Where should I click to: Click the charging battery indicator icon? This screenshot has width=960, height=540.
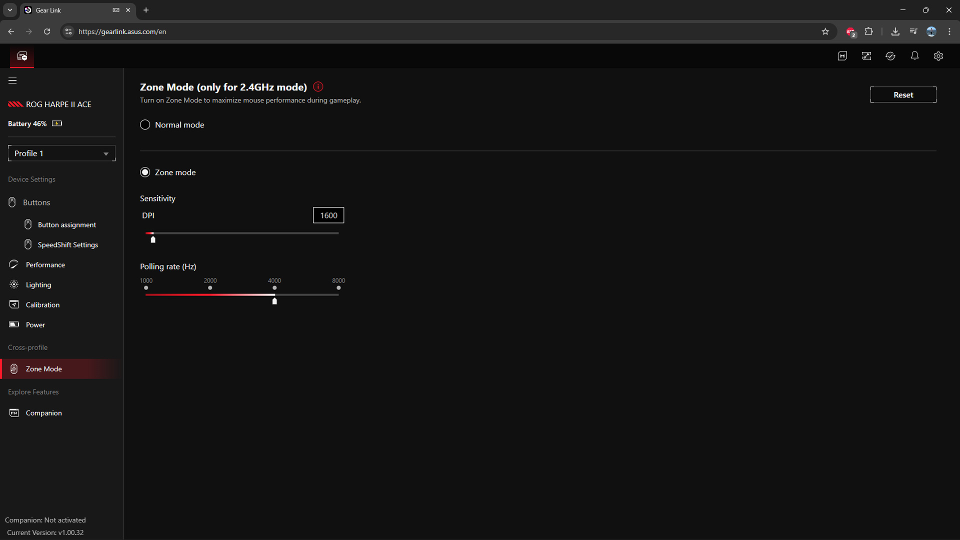pyautogui.click(x=56, y=123)
